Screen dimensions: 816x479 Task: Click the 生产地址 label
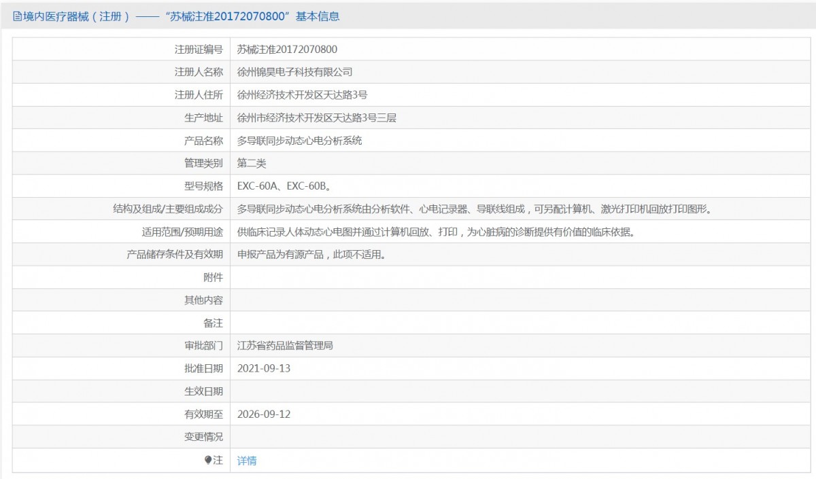[x=204, y=118]
